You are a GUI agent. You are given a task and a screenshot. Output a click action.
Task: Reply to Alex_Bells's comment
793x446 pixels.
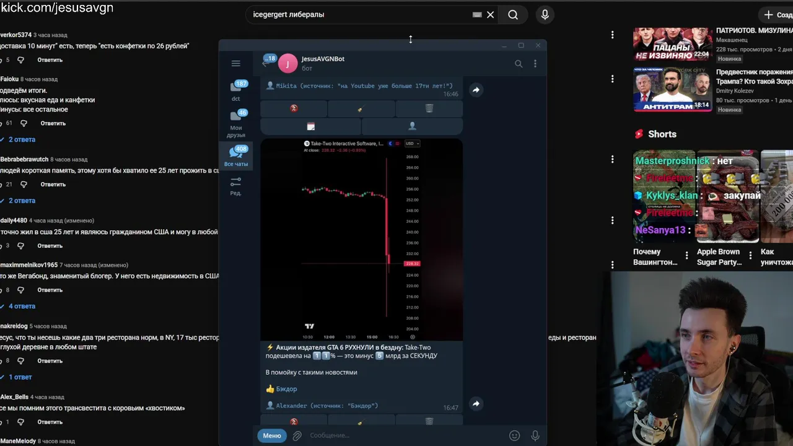pos(50,422)
